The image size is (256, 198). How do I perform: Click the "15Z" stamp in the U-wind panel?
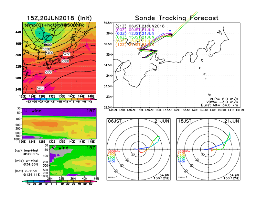tap(91, 111)
